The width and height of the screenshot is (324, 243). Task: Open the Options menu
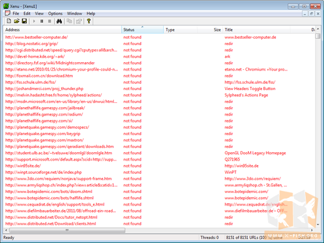point(55,13)
